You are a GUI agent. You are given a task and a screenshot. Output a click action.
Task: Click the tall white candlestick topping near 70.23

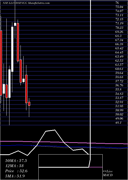[12, 49]
